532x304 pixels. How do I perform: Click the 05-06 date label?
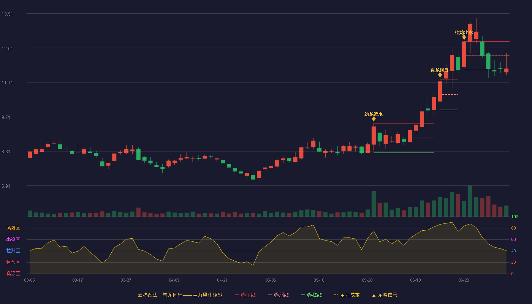pyautogui.click(x=271, y=280)
